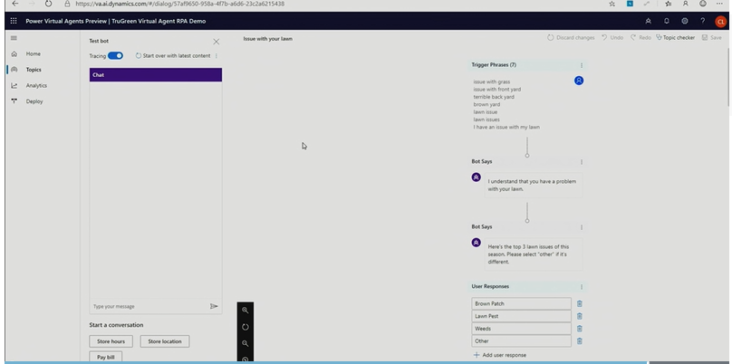Open the app launcher waffle icon
Screen dimensions: 732x364
point(14,20)
